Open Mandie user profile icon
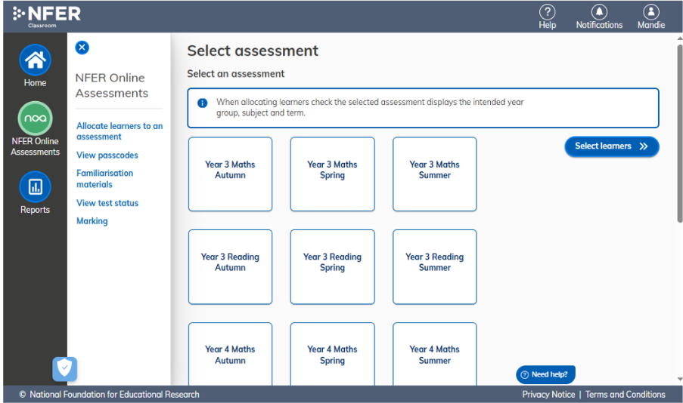The image size is (683, 403). tap(651, 12)
